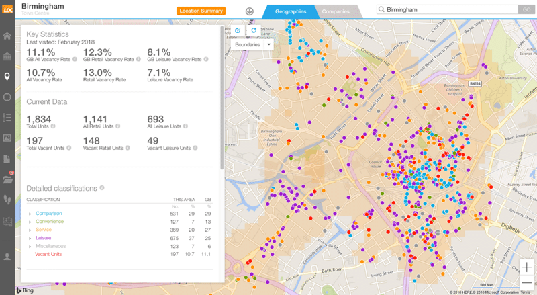Expand the Miscellaneous classification row
Viewport: 537px width, 295px height.
(30, 247)
